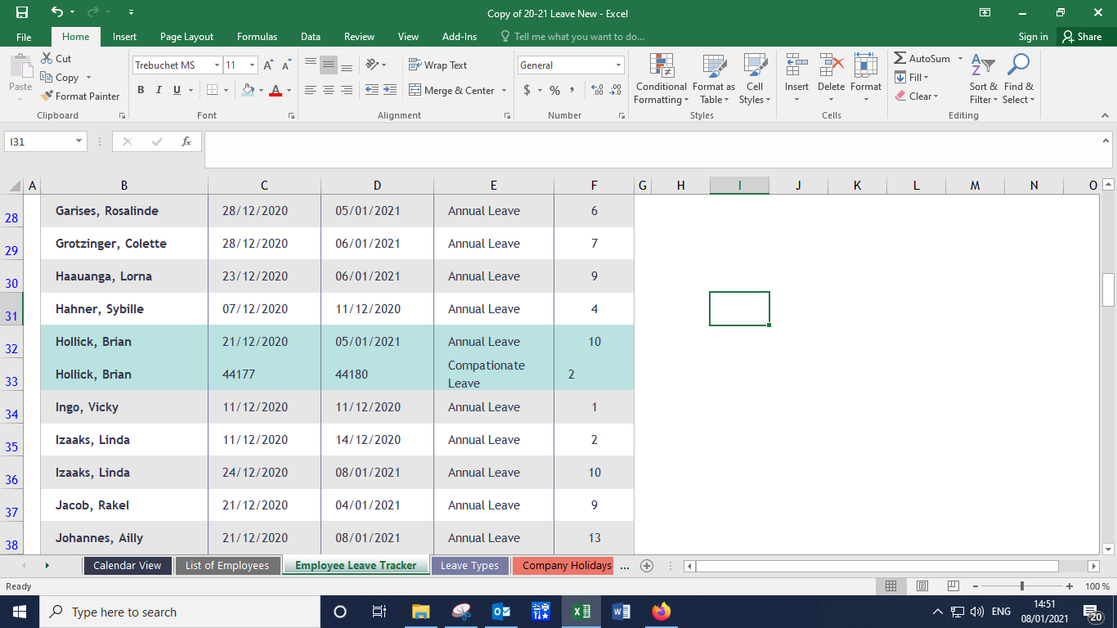This screenshot has width=1117, height=628.
Task: Increase font size with the large A icon
Action: pyautogui.click(x=268, y=65)
